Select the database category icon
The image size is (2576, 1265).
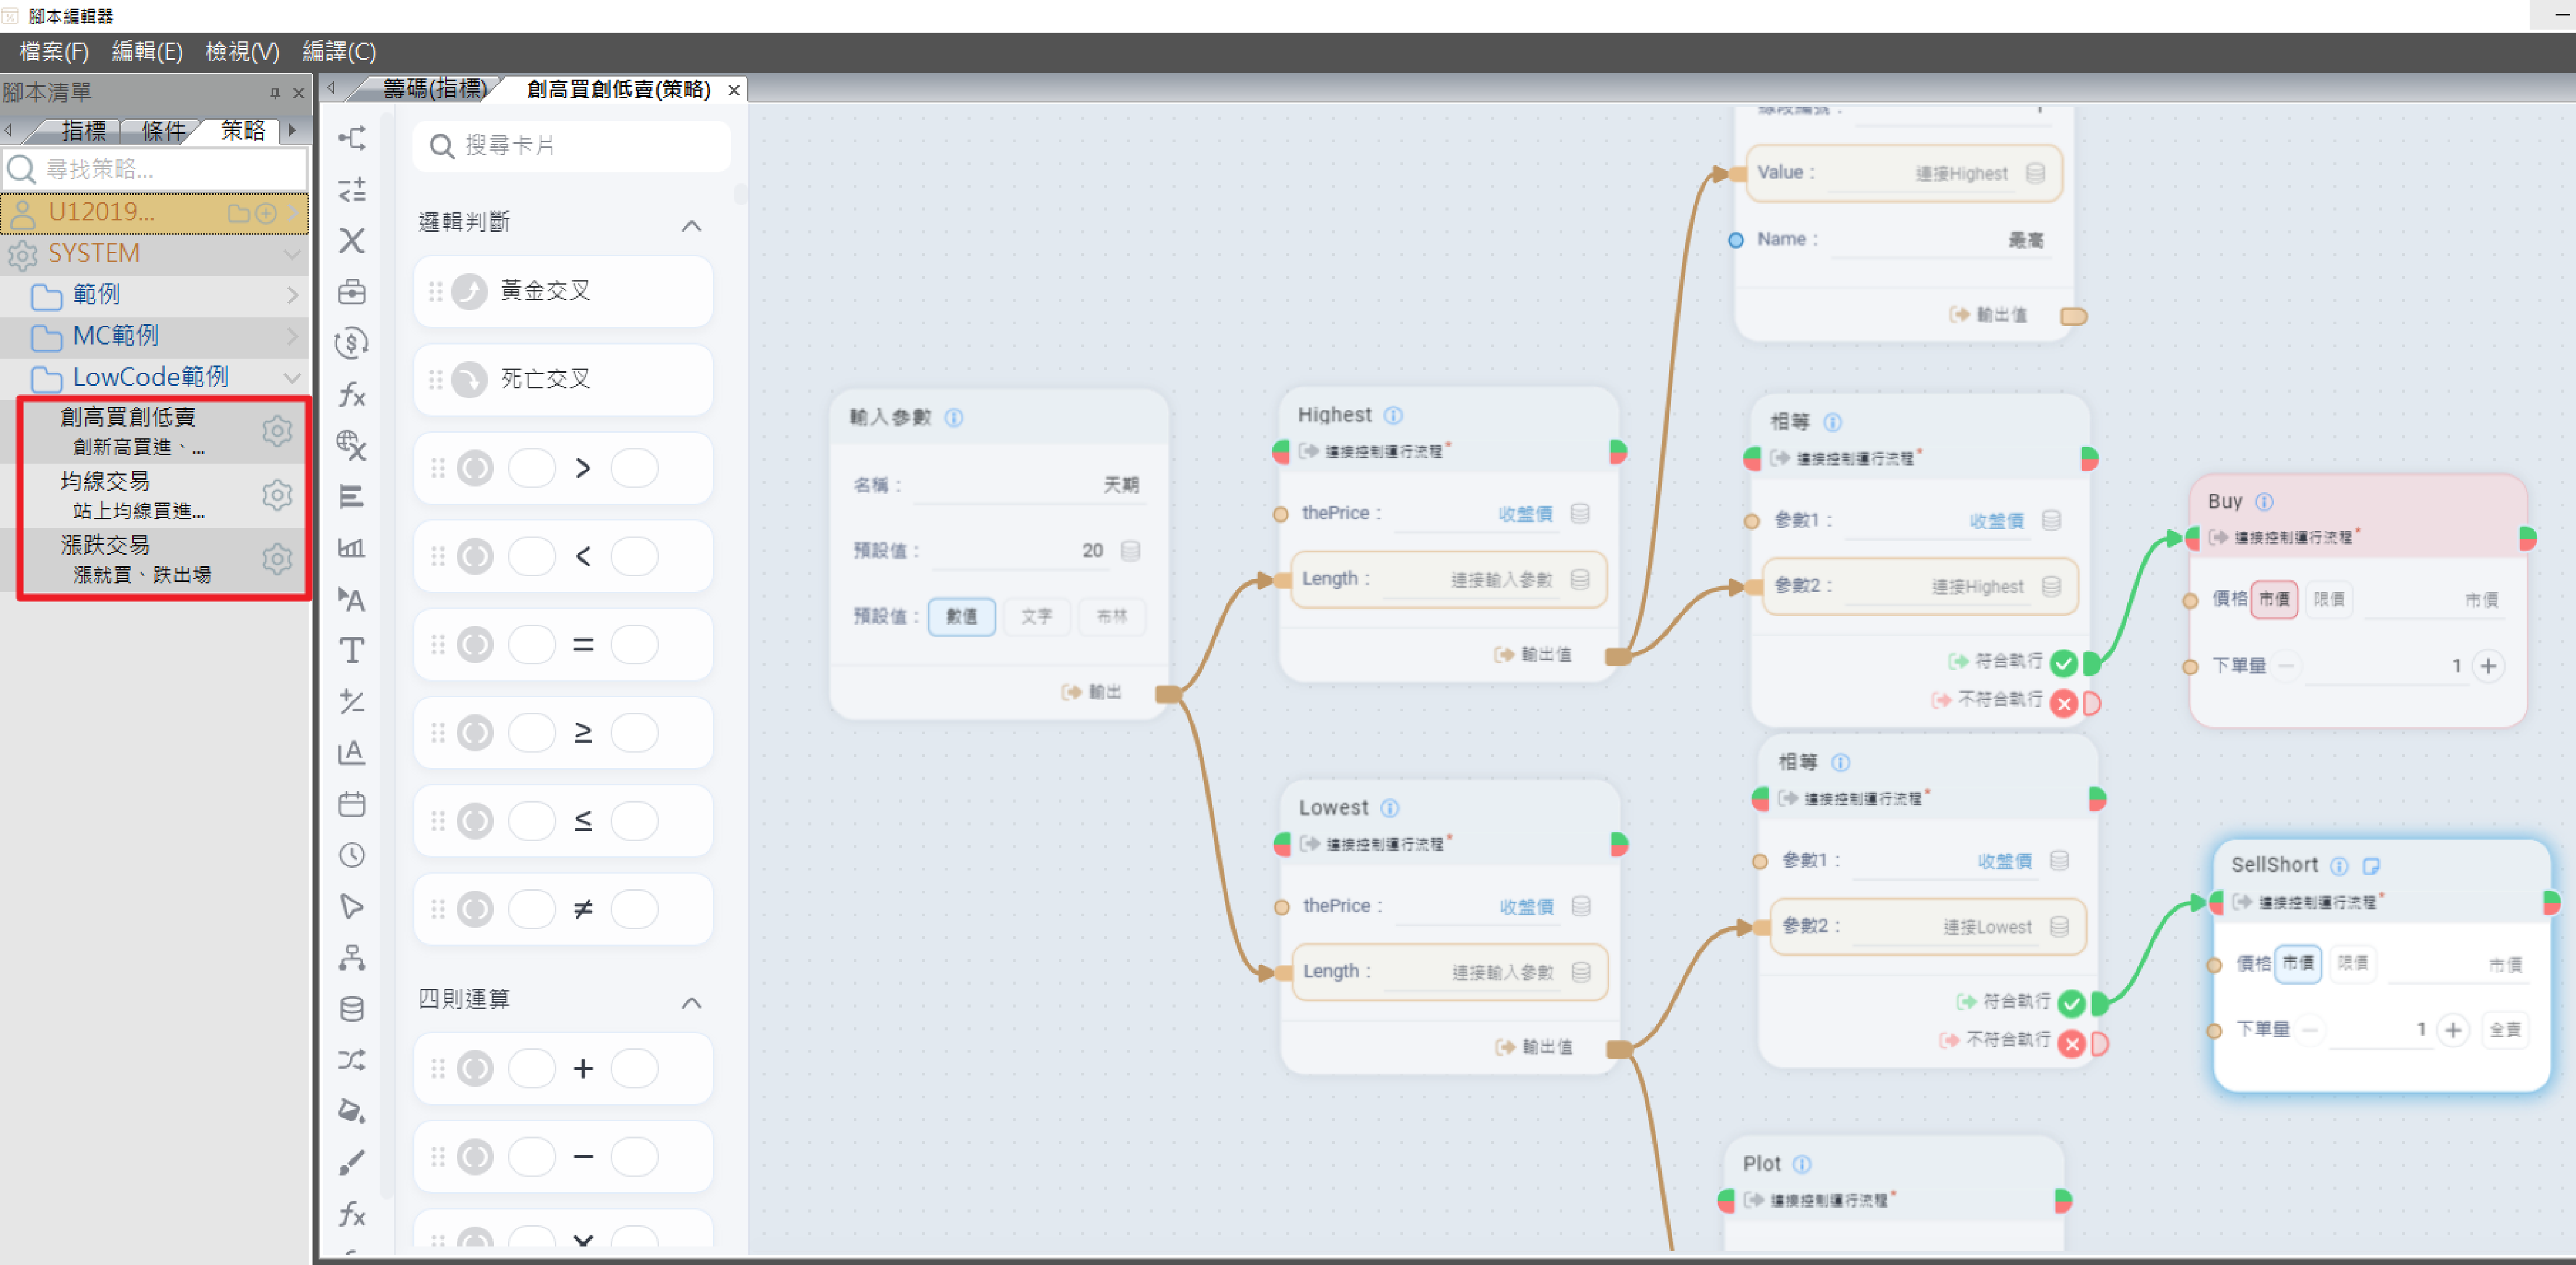click(352, 1008)
